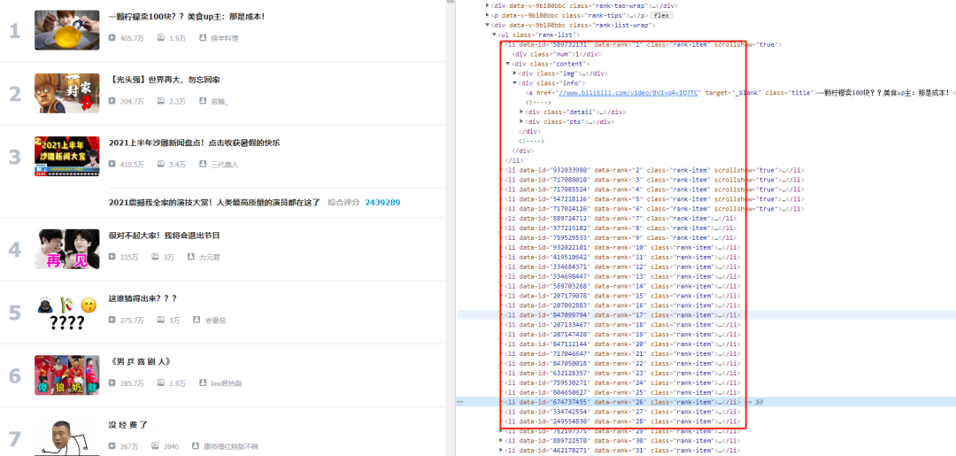Click the danmaku icon beside 5.4万
Screen dimensions: 956x456
coord(161,164)
